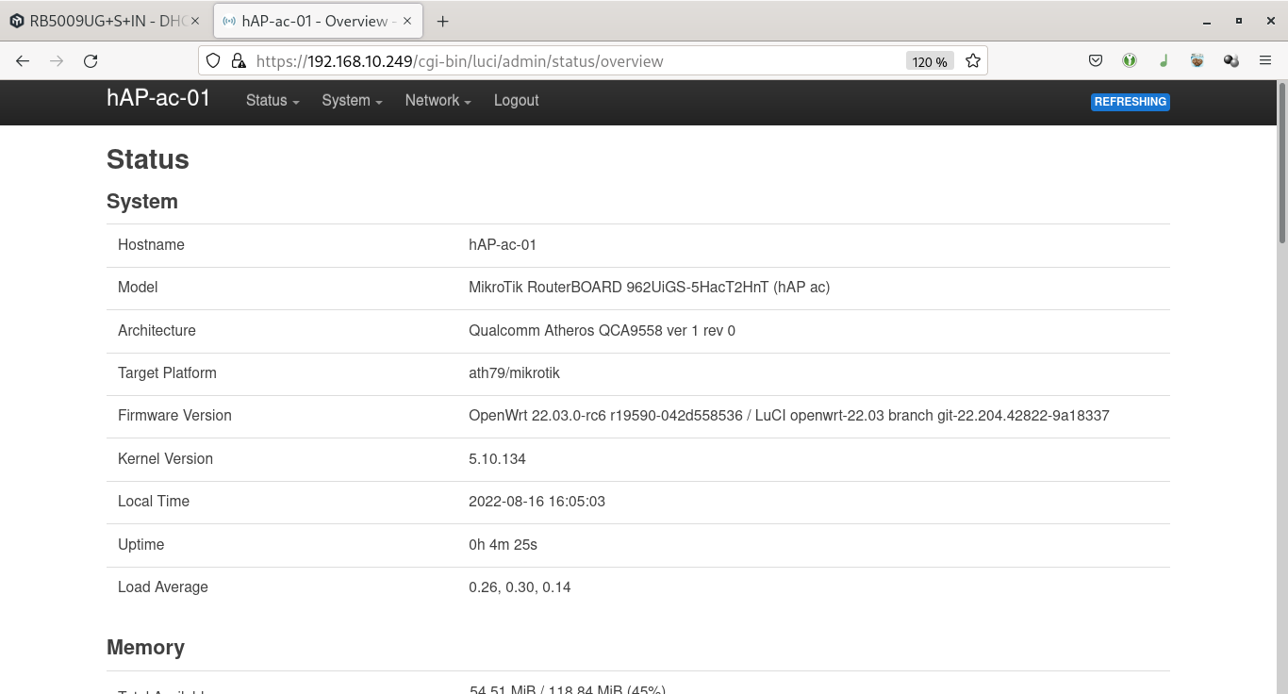Expand the Status dropdown menu
Image resolution: width=1288 pixels, height=694 pixels.
coord(272,101)
